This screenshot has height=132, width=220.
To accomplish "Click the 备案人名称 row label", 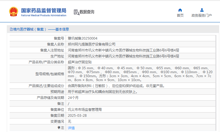I will point(55,44).
